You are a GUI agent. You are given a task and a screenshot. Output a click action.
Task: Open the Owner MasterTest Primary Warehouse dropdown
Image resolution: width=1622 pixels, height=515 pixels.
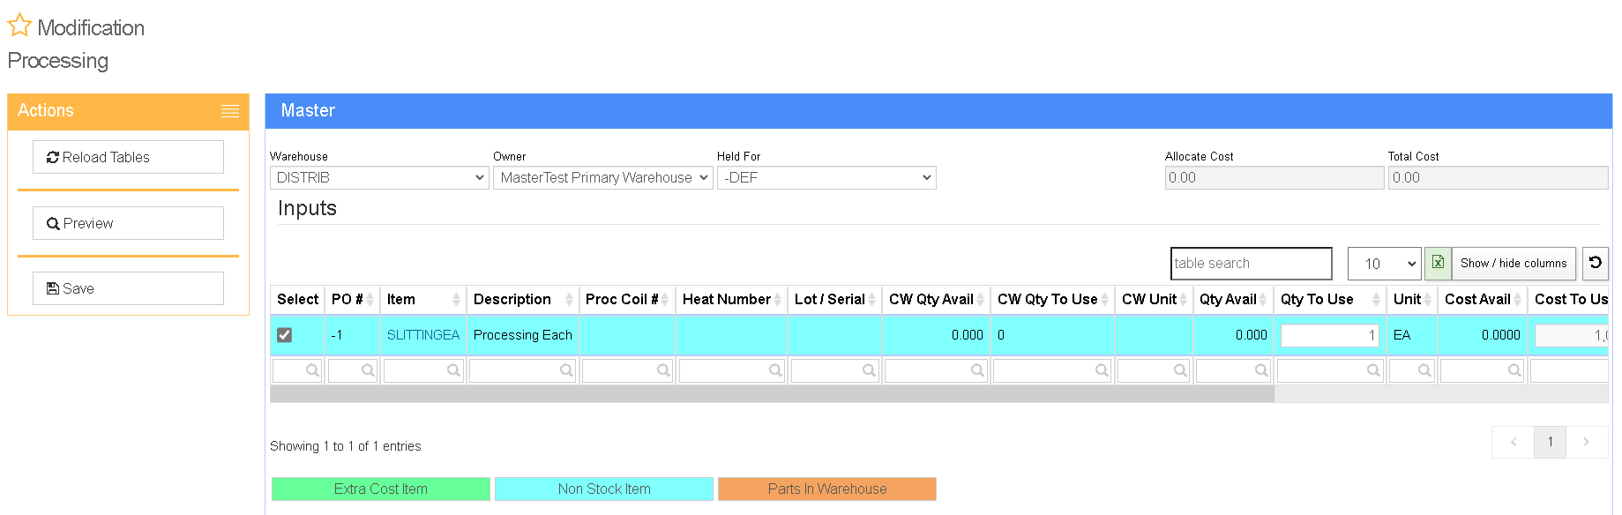[602, 177]
